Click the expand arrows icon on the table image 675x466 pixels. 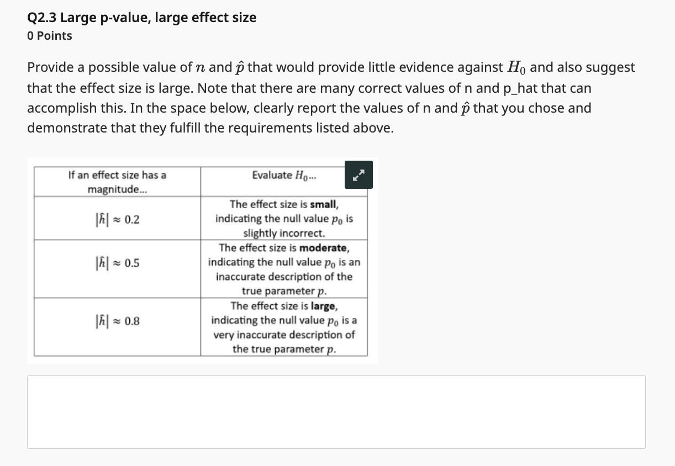tap(358, 174)
